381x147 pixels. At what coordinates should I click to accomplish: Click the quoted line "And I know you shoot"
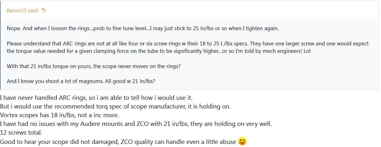pos(81,82)
